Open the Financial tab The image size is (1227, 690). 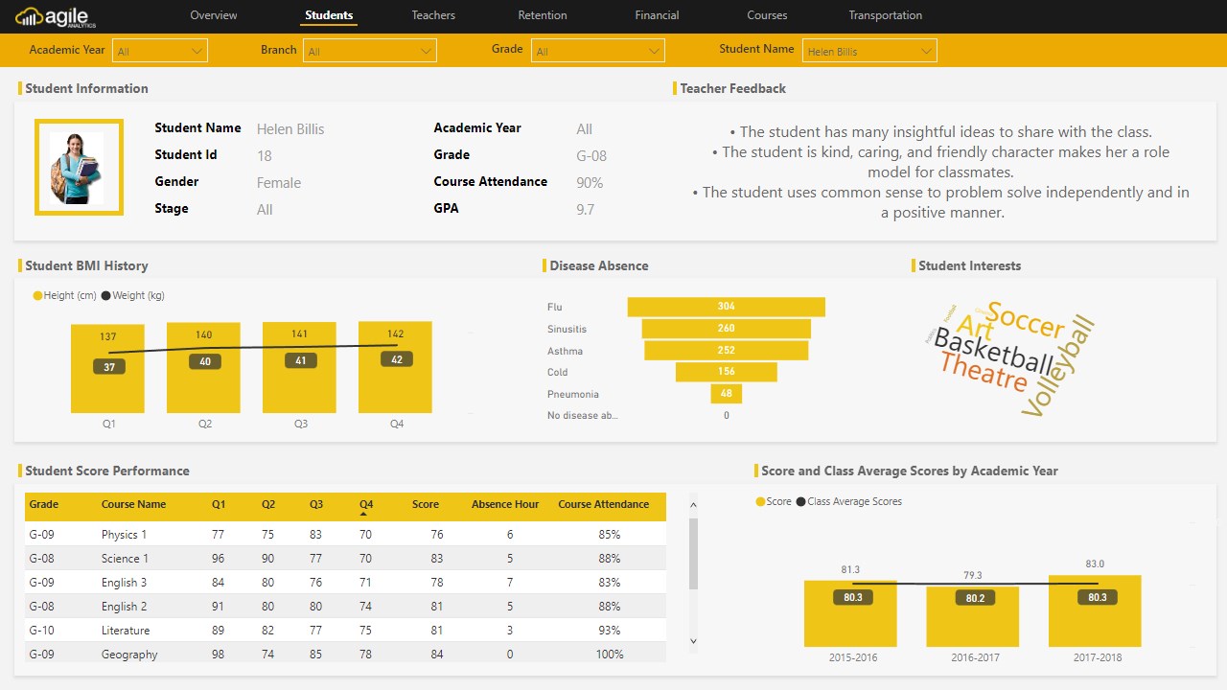[x=657, y=15]
